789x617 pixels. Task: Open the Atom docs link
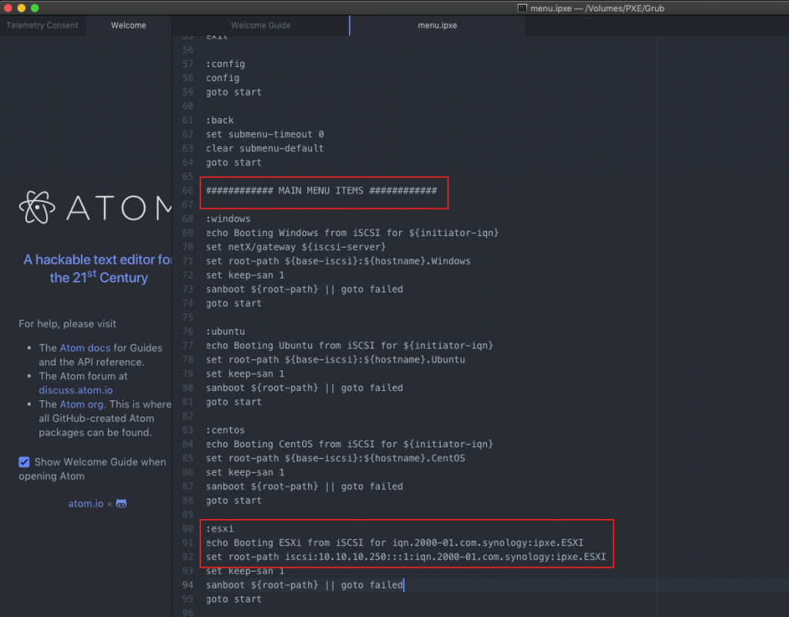pyautogui.click(x=85, y=348)
